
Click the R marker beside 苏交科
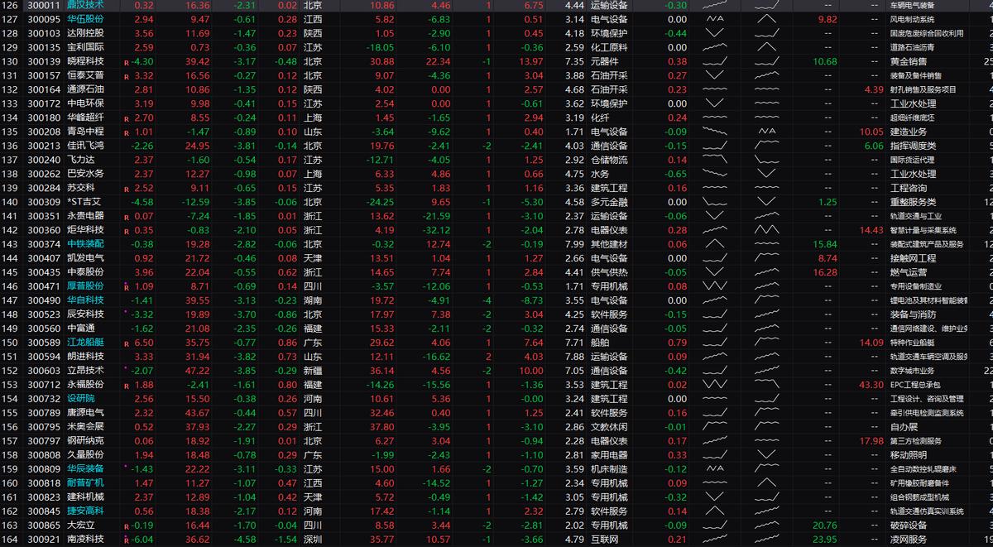pos(127,189)
